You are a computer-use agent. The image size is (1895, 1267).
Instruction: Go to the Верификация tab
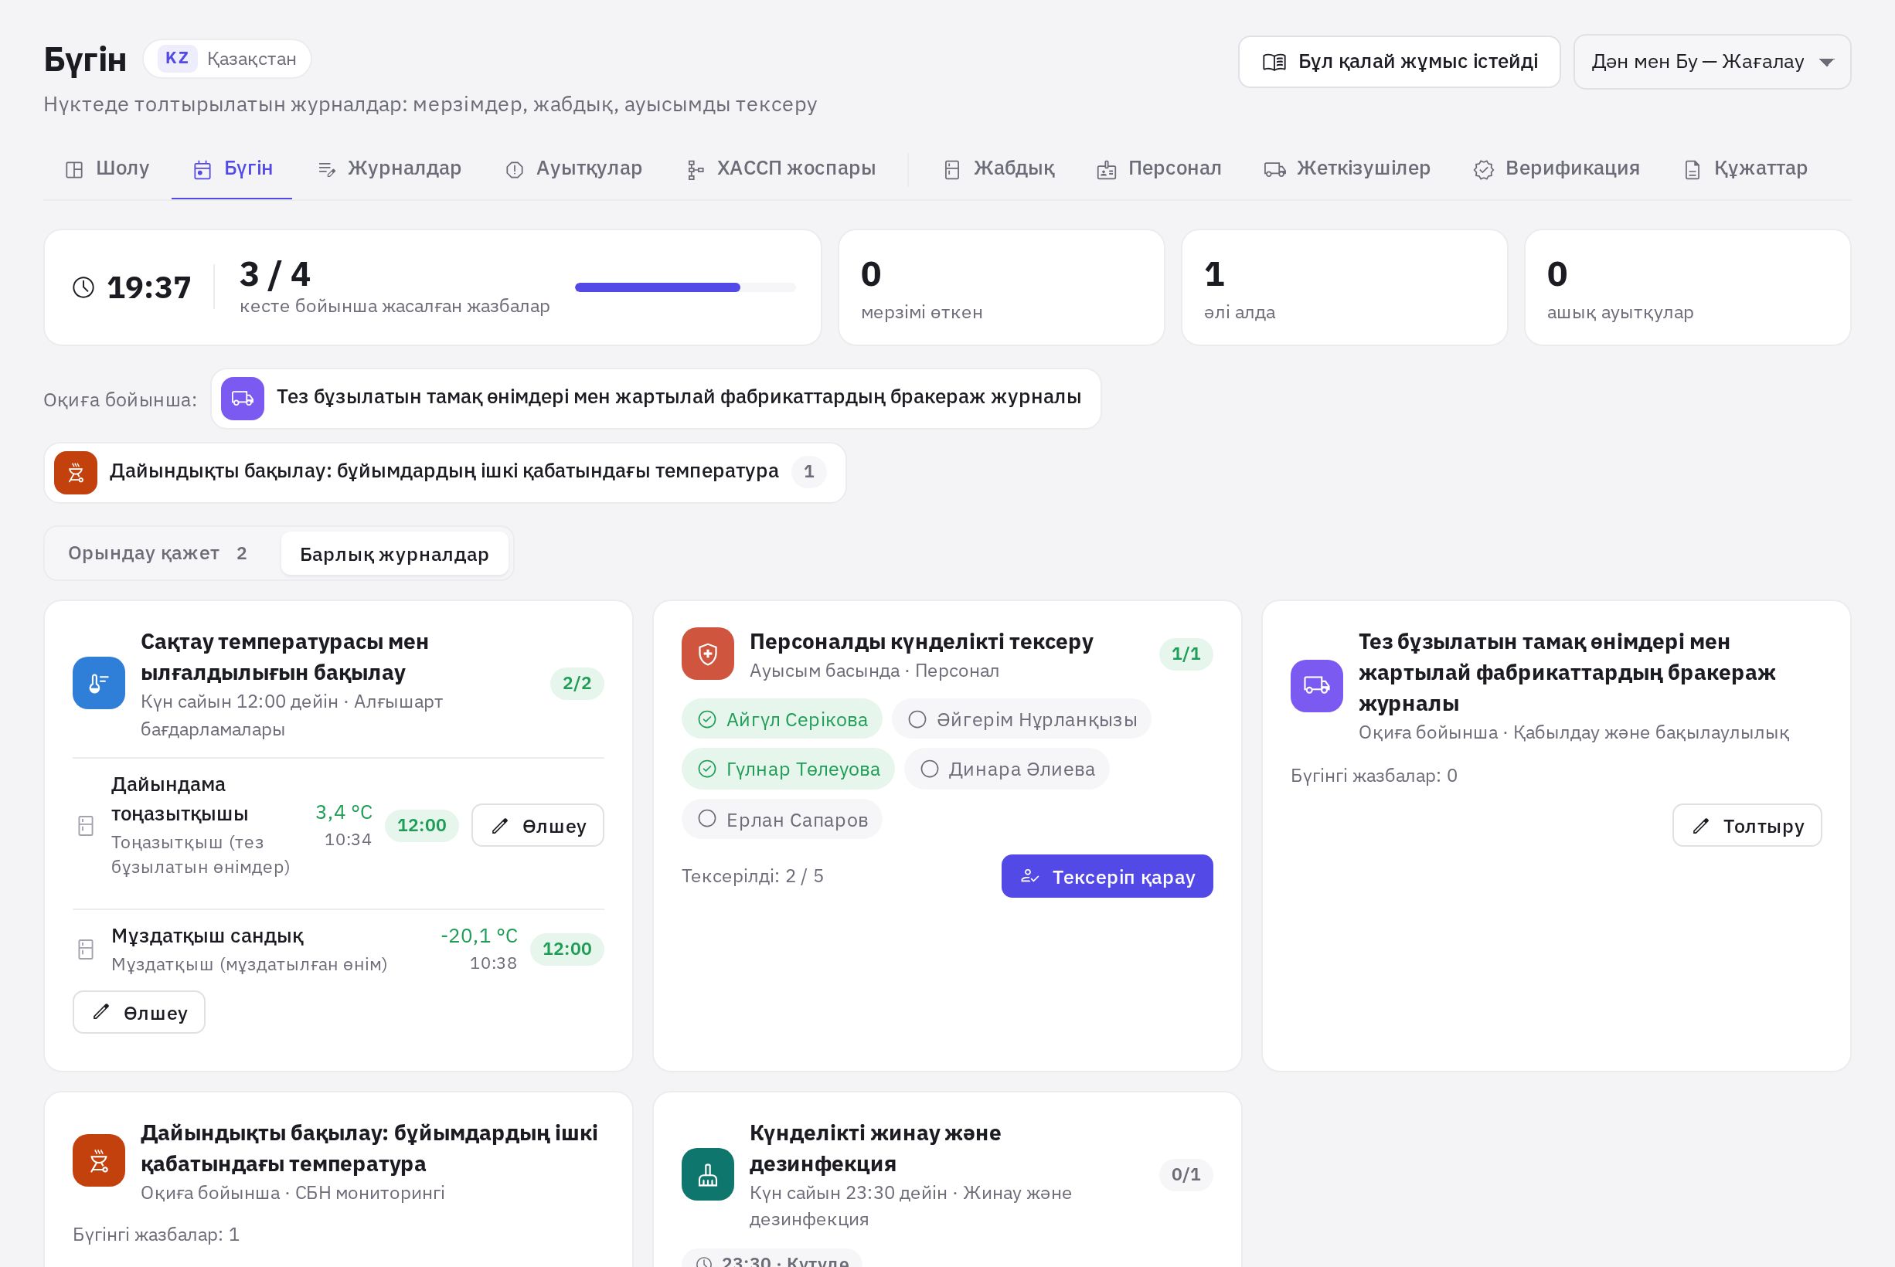pyautogui.click(x=1556, y=168)
